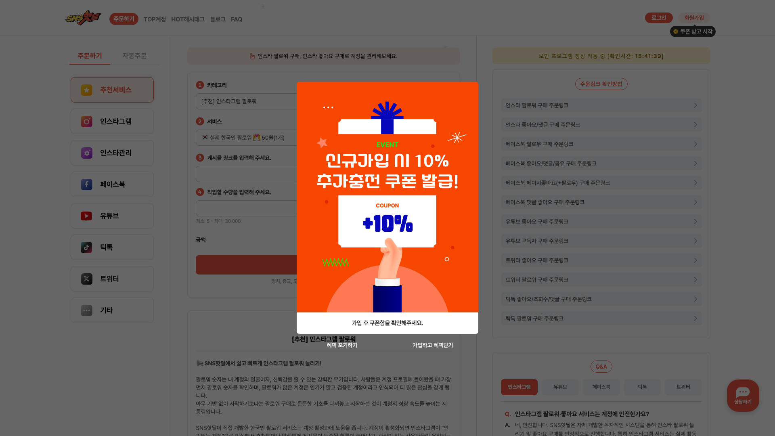Viewport: 775px width, 436px height.
Task: Choose the 유튜브 play icon
Action: click(86, 216)
